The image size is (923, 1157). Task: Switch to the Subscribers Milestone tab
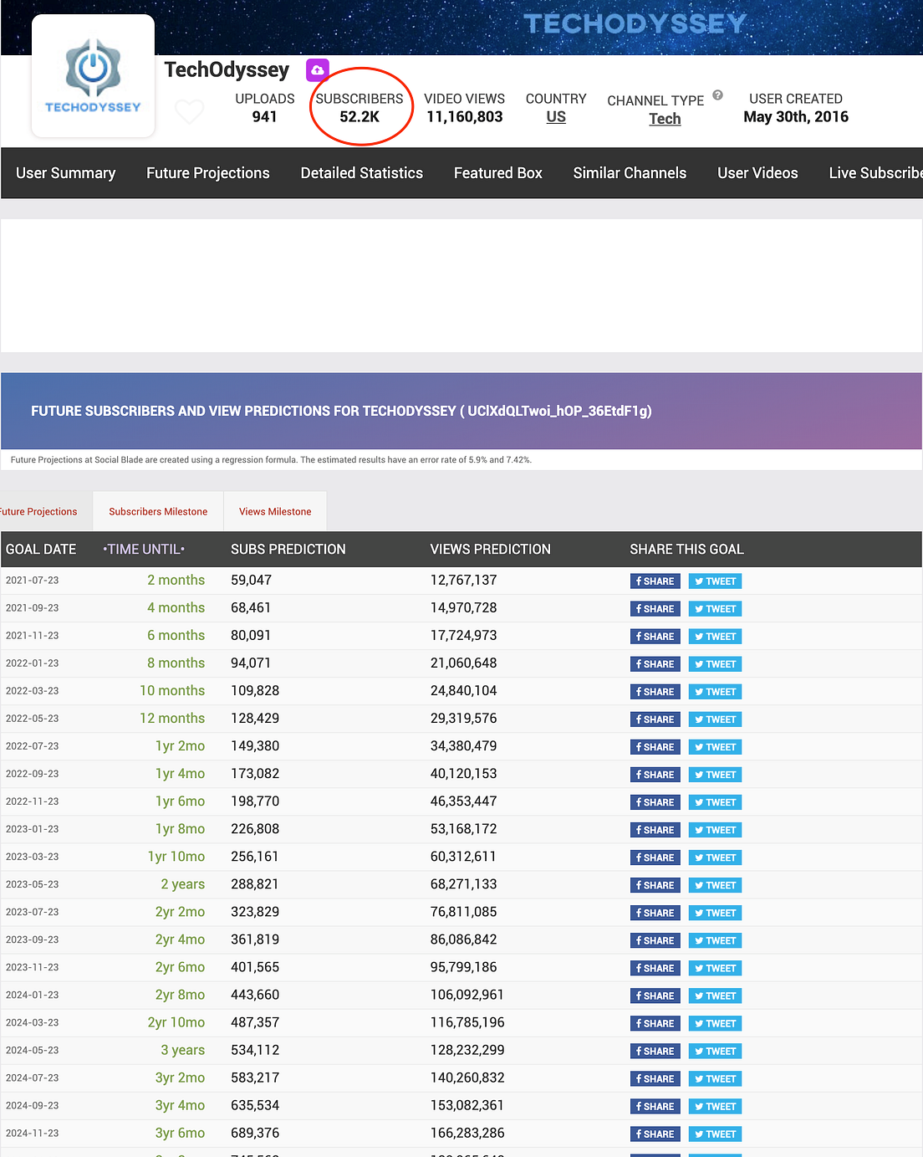pyautogui.click(x=158, y=511)
